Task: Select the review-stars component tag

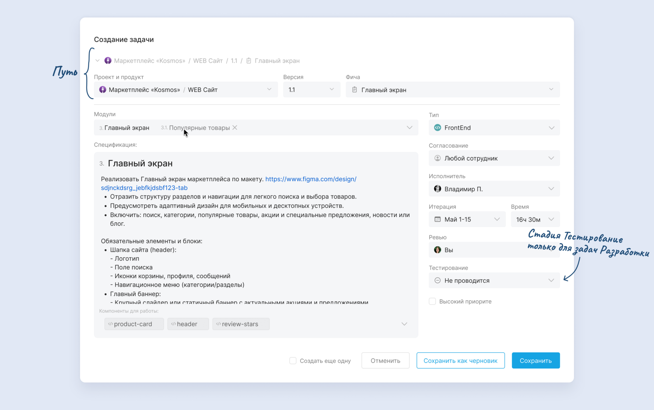Action: point(241,324)
